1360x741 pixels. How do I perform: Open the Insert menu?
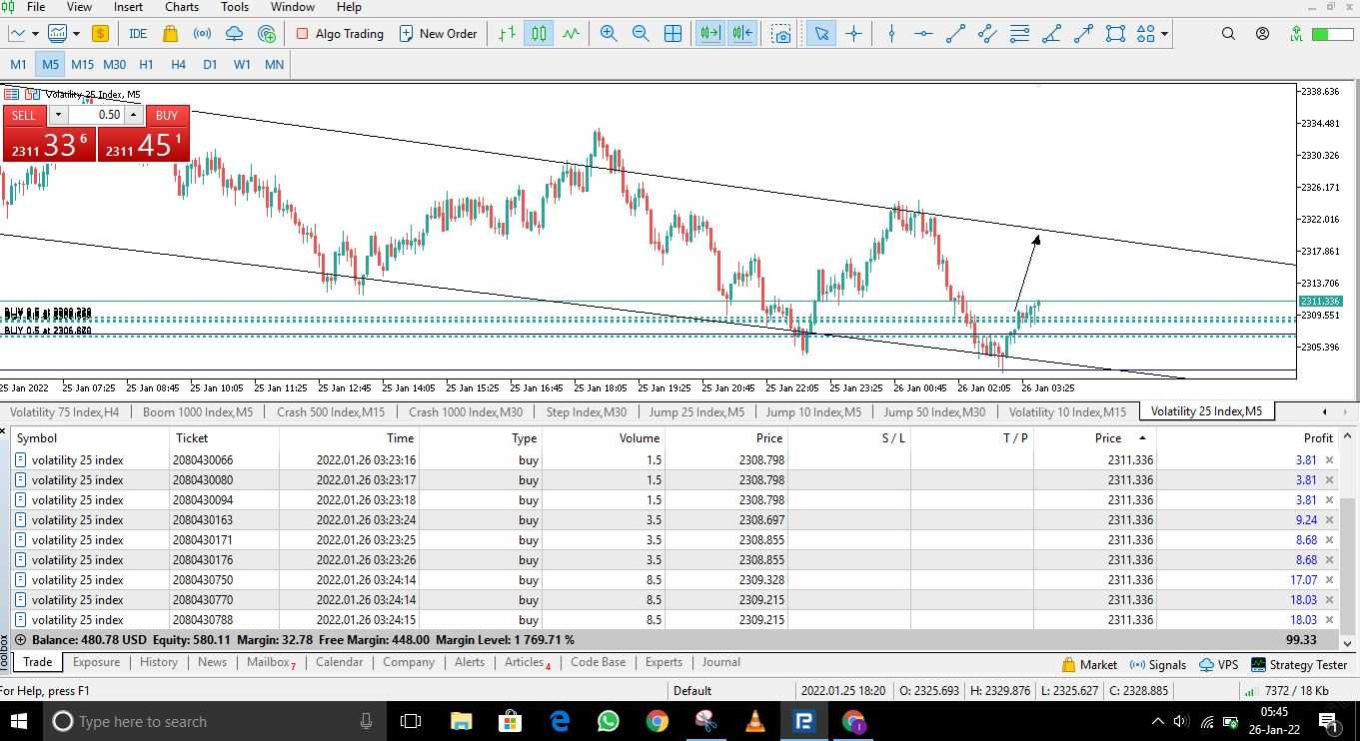[128, 7]
